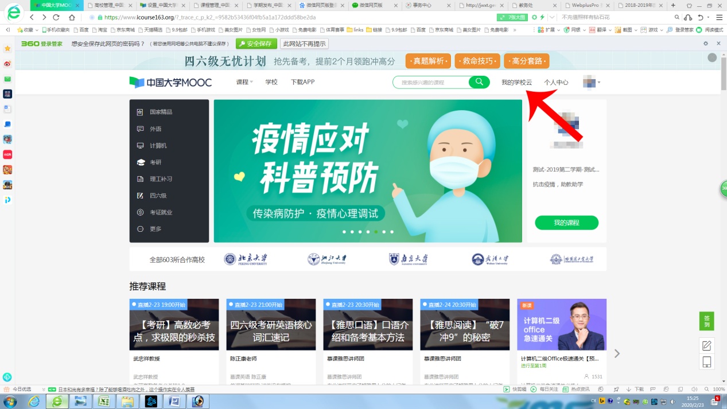Click the browser page refresh icon
The height and width of the screenshot is (409, 727).
[56, 17]
